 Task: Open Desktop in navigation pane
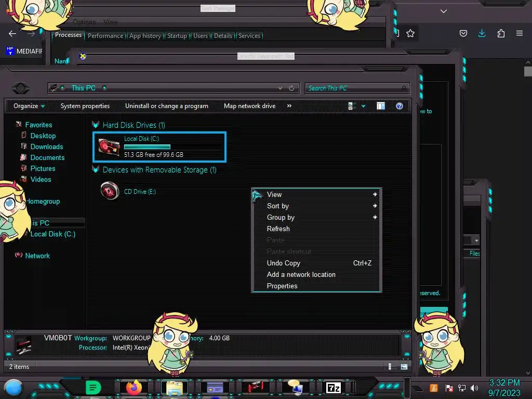coord(43,136)
